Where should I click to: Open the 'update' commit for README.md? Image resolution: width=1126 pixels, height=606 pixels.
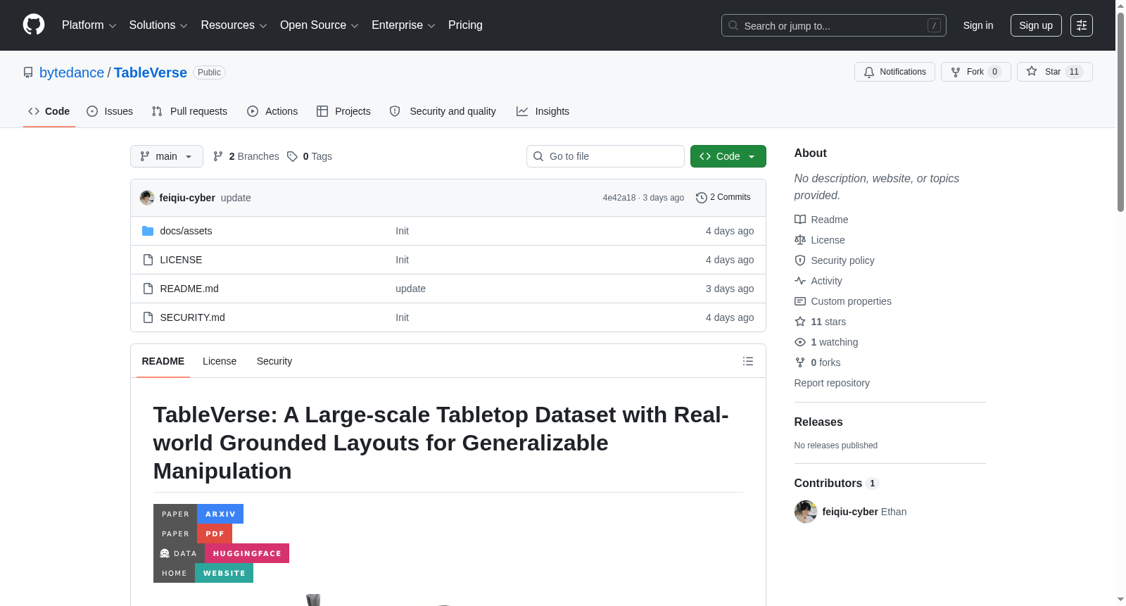[x=410, y=289]
